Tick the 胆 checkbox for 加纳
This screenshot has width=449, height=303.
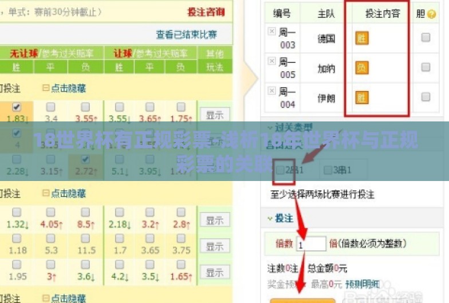[x=426, y=67]
